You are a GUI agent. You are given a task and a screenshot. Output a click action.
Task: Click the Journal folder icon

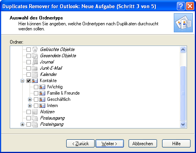click(x=35, y=62)
